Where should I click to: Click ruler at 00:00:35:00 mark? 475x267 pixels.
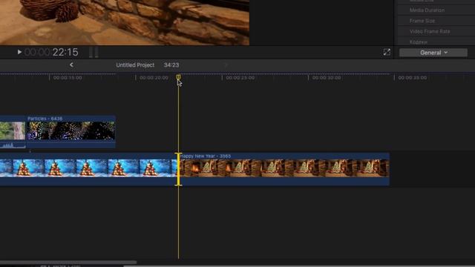(413, 78)
